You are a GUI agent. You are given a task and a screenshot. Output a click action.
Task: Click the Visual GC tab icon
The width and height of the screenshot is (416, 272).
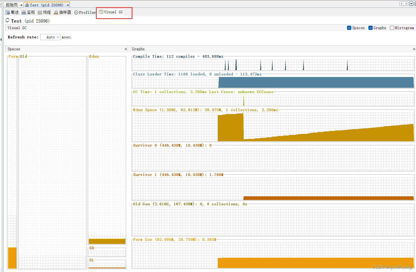tap(101, 12)
